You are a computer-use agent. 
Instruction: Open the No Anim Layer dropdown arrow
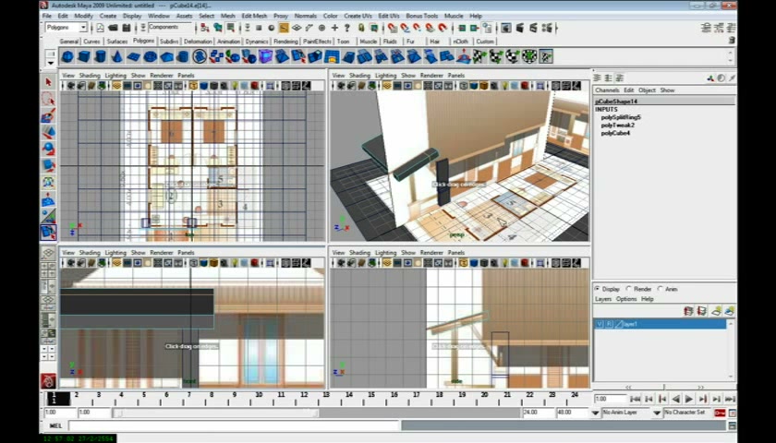point(595,413)
